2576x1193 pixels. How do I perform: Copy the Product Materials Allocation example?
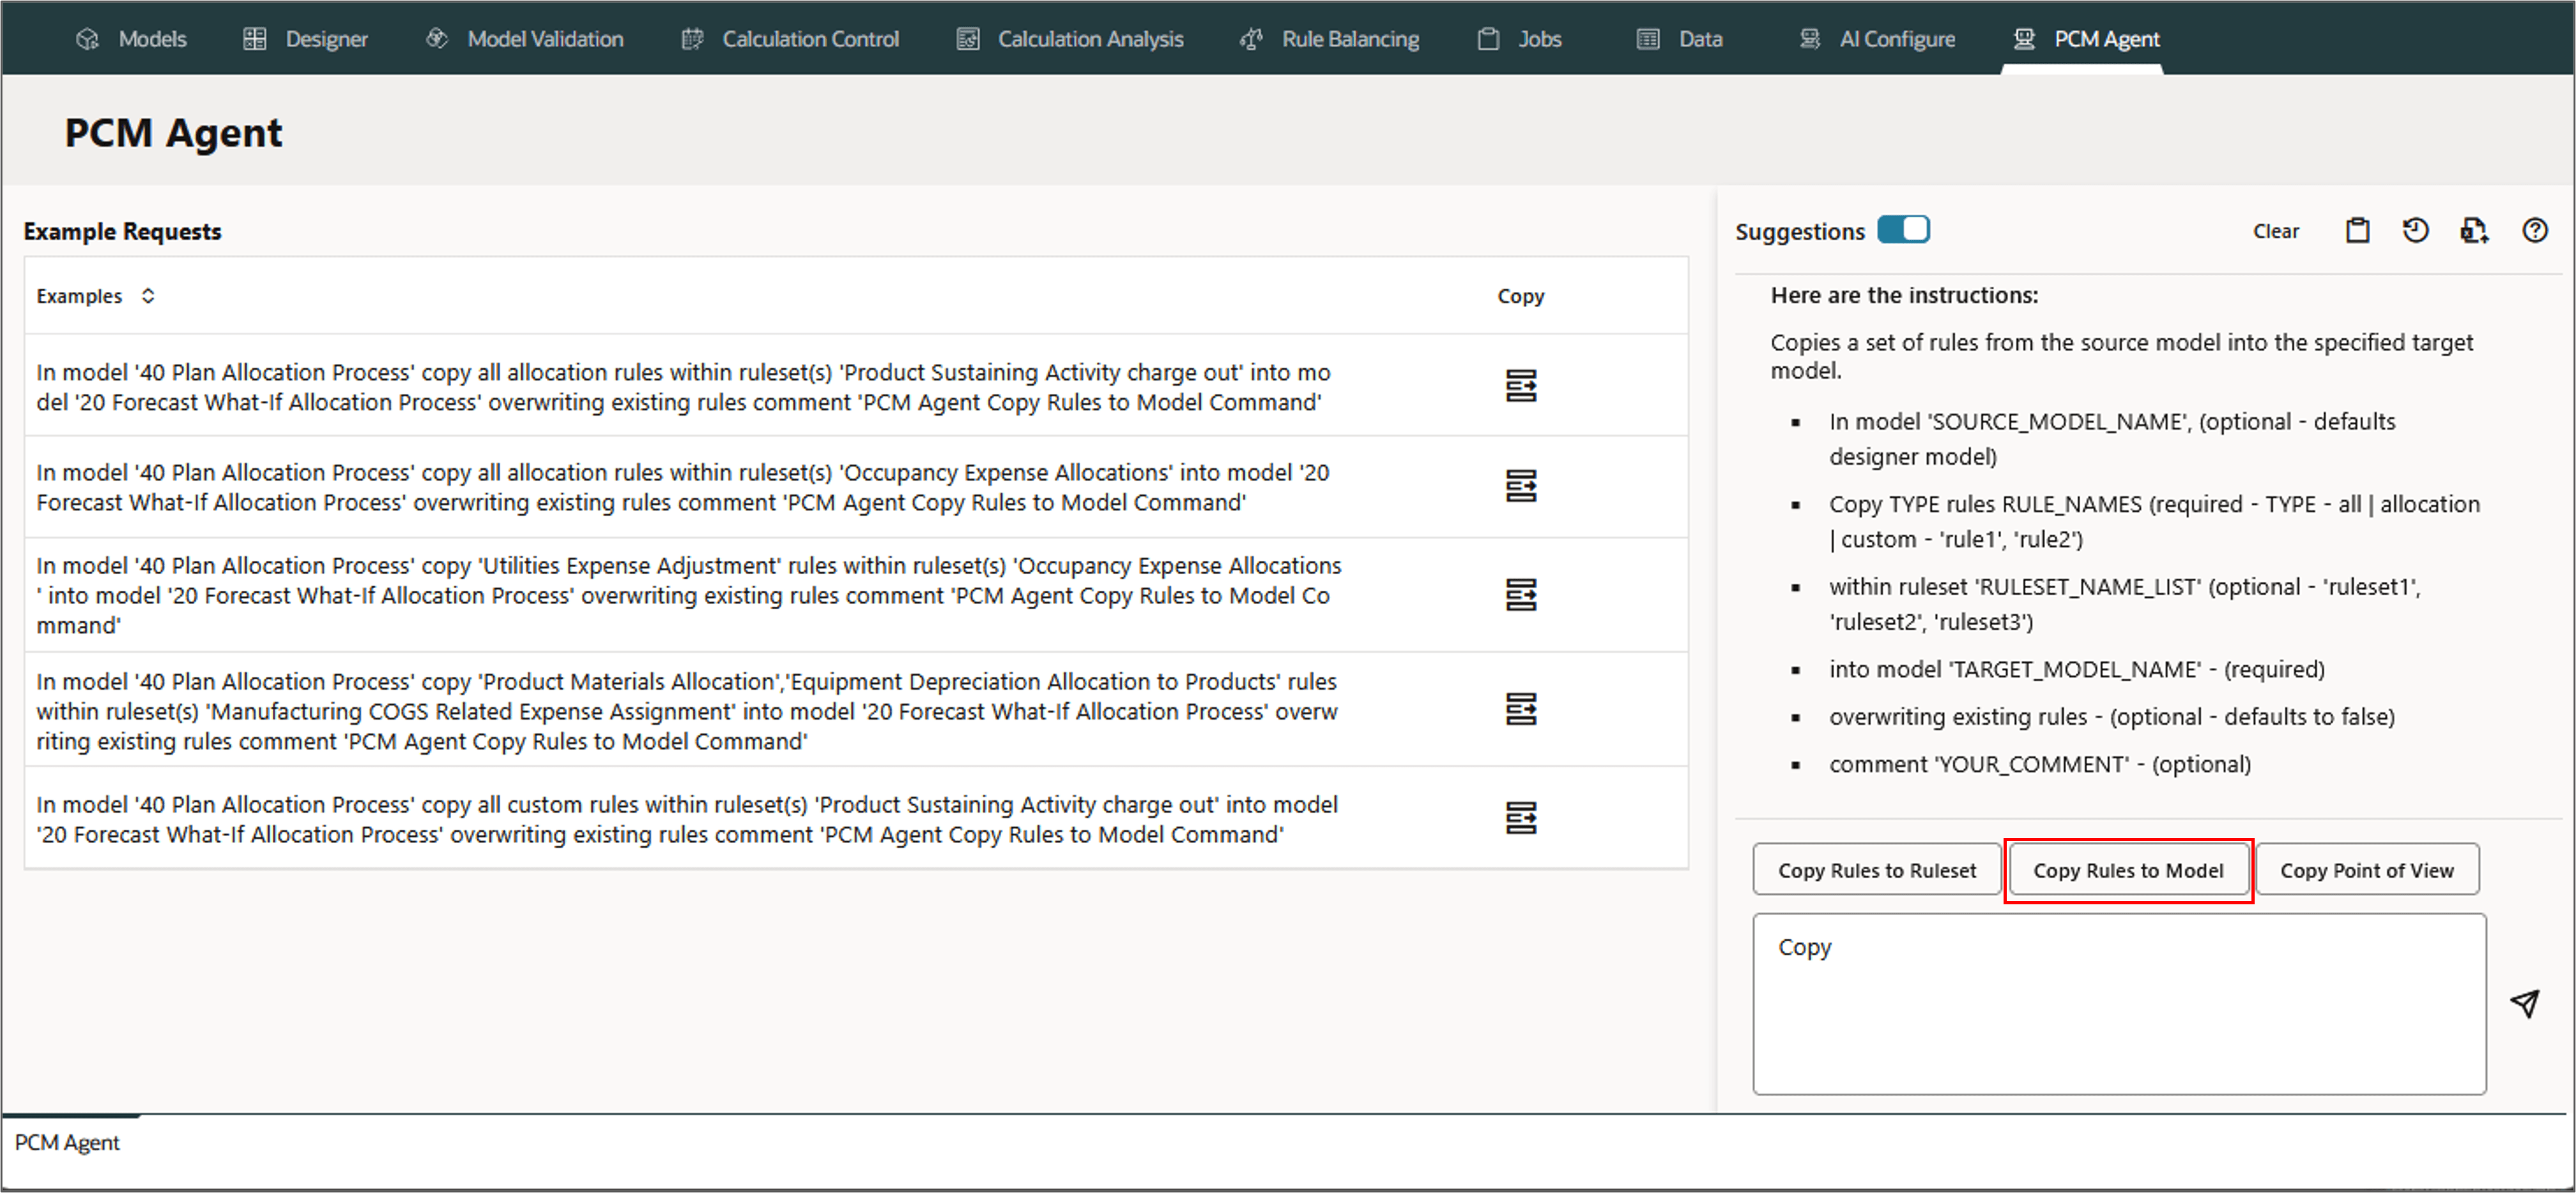point(1520,710)
